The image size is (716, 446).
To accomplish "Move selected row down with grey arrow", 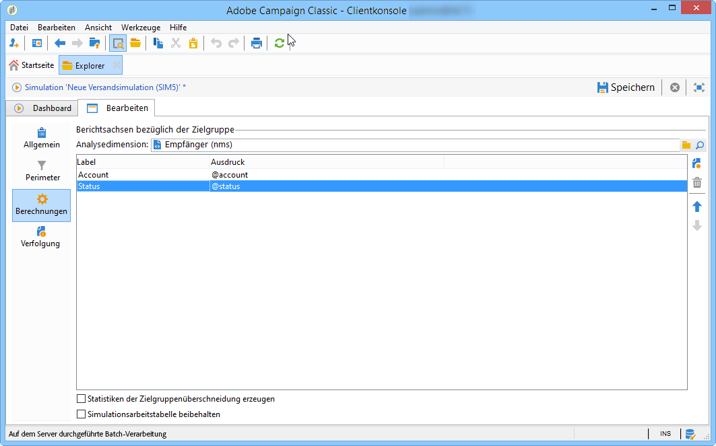I will coord(697,225).
